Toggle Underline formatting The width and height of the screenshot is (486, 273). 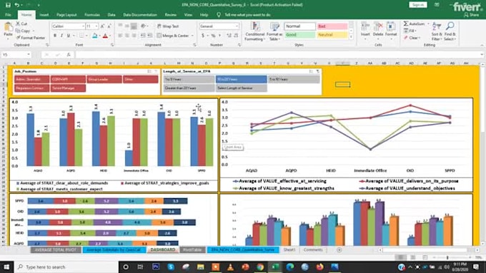[x=69, y=36]
